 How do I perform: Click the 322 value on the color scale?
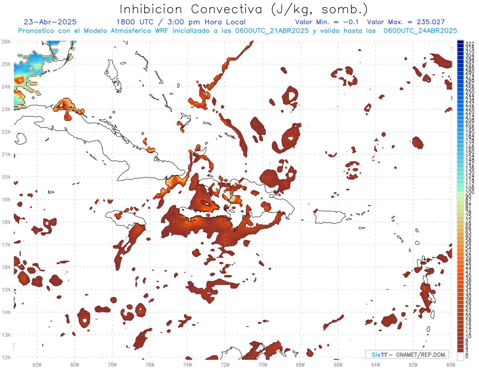pyautogui.click(x=469, y=44)
